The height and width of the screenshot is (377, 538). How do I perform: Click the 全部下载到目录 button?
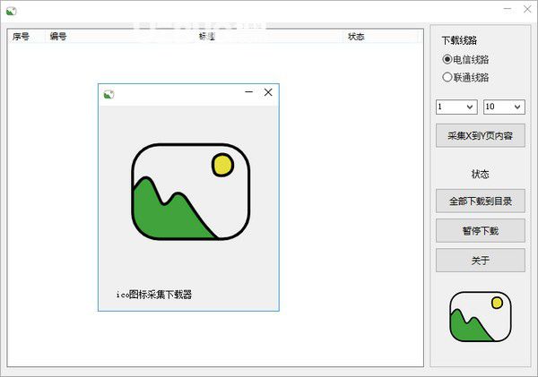pos(481,201)
